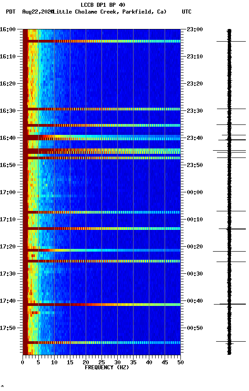This screenshot has height=391, width=249.
Task: Click the 0 Hz frequency tick label
Action: pos(23,362)
